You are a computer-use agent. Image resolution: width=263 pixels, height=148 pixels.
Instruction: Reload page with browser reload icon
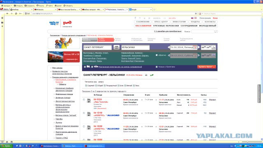pyautogui.click(x=16, y=14)
